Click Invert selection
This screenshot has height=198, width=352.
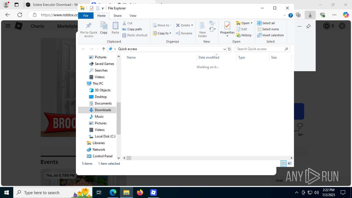pos(270,35)
